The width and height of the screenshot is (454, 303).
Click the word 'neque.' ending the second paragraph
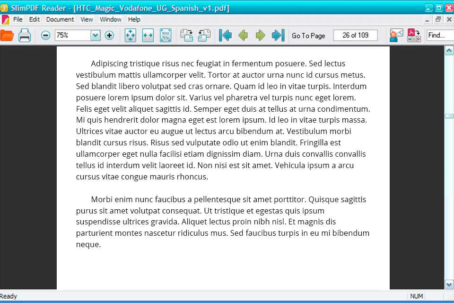tap(88, 245)
